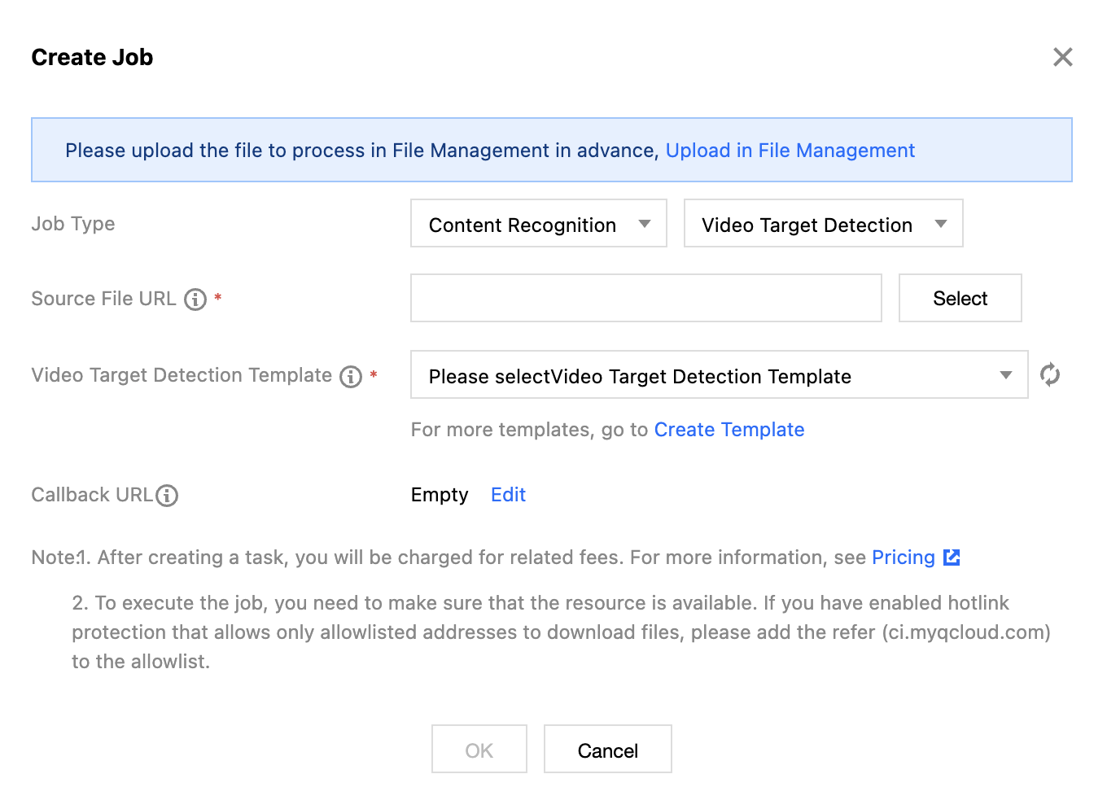
Task: Click the OK button
Action: (x=479, y=750)
